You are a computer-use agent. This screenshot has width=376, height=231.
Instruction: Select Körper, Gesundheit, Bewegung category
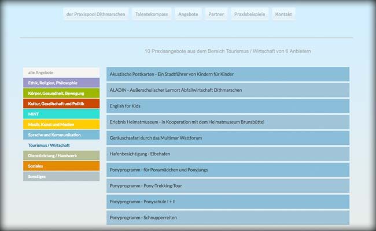click(61, 94)
